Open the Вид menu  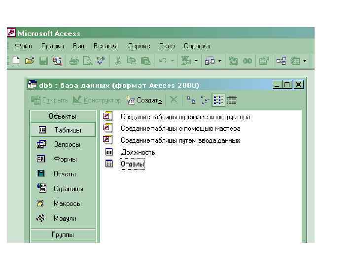[78, 46]
